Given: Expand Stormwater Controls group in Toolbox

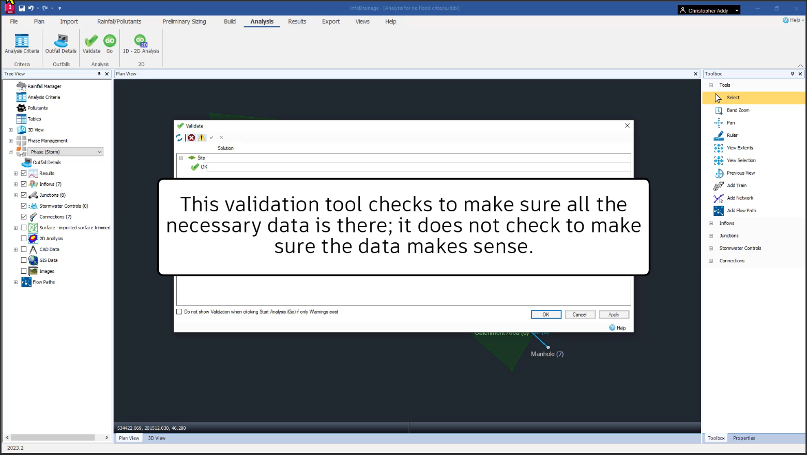Looking at the screenshot, I should pos(711,248).
